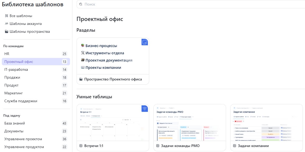Click the blue copy-template icon on the Разделы card
Screen dimensions: 305x152
144,42
